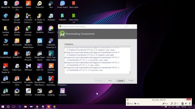Select the VSDC Free Video Editor icon
Screen dimensions: 195x109
51,56
